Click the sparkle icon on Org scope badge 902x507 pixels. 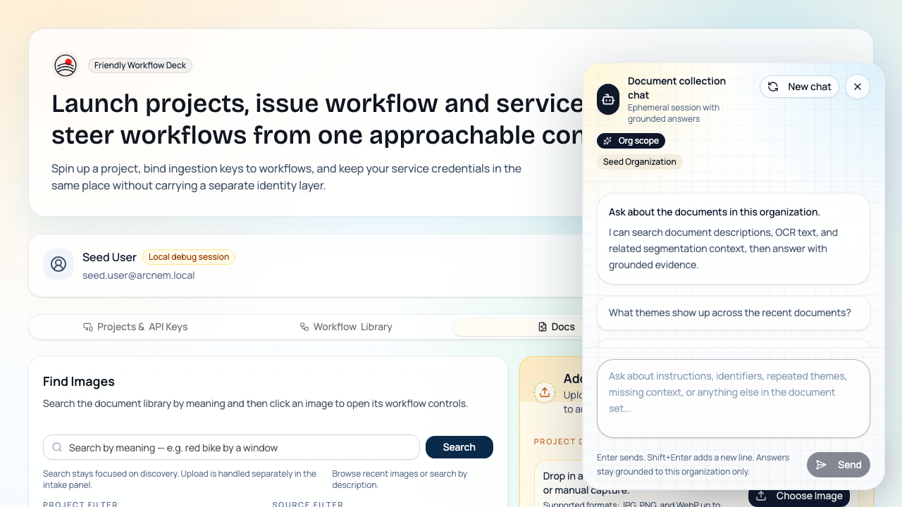(x=607, y=140)
